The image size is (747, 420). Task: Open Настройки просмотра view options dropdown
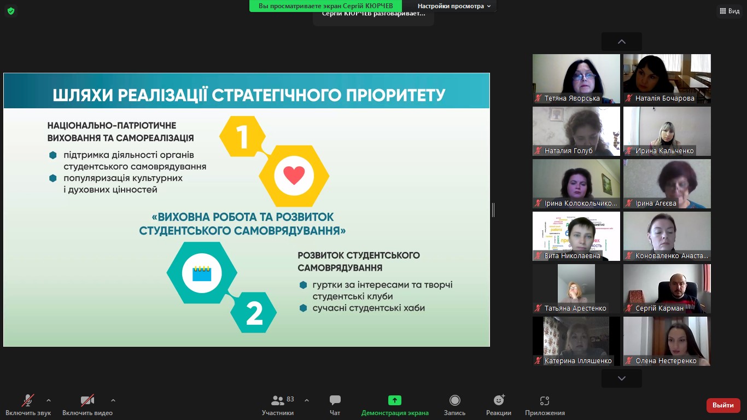click(454, 6)
